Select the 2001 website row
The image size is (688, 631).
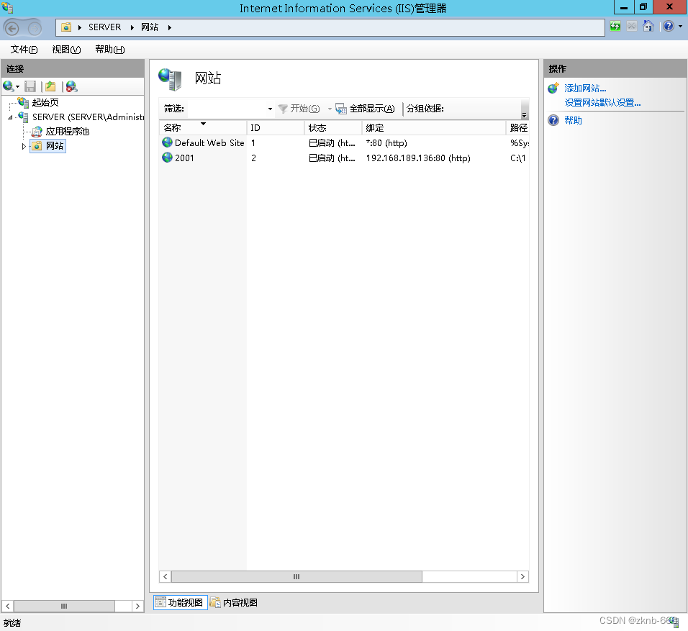[344, 158]
